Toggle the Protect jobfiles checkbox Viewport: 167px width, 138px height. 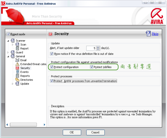(x=92, y=67)
